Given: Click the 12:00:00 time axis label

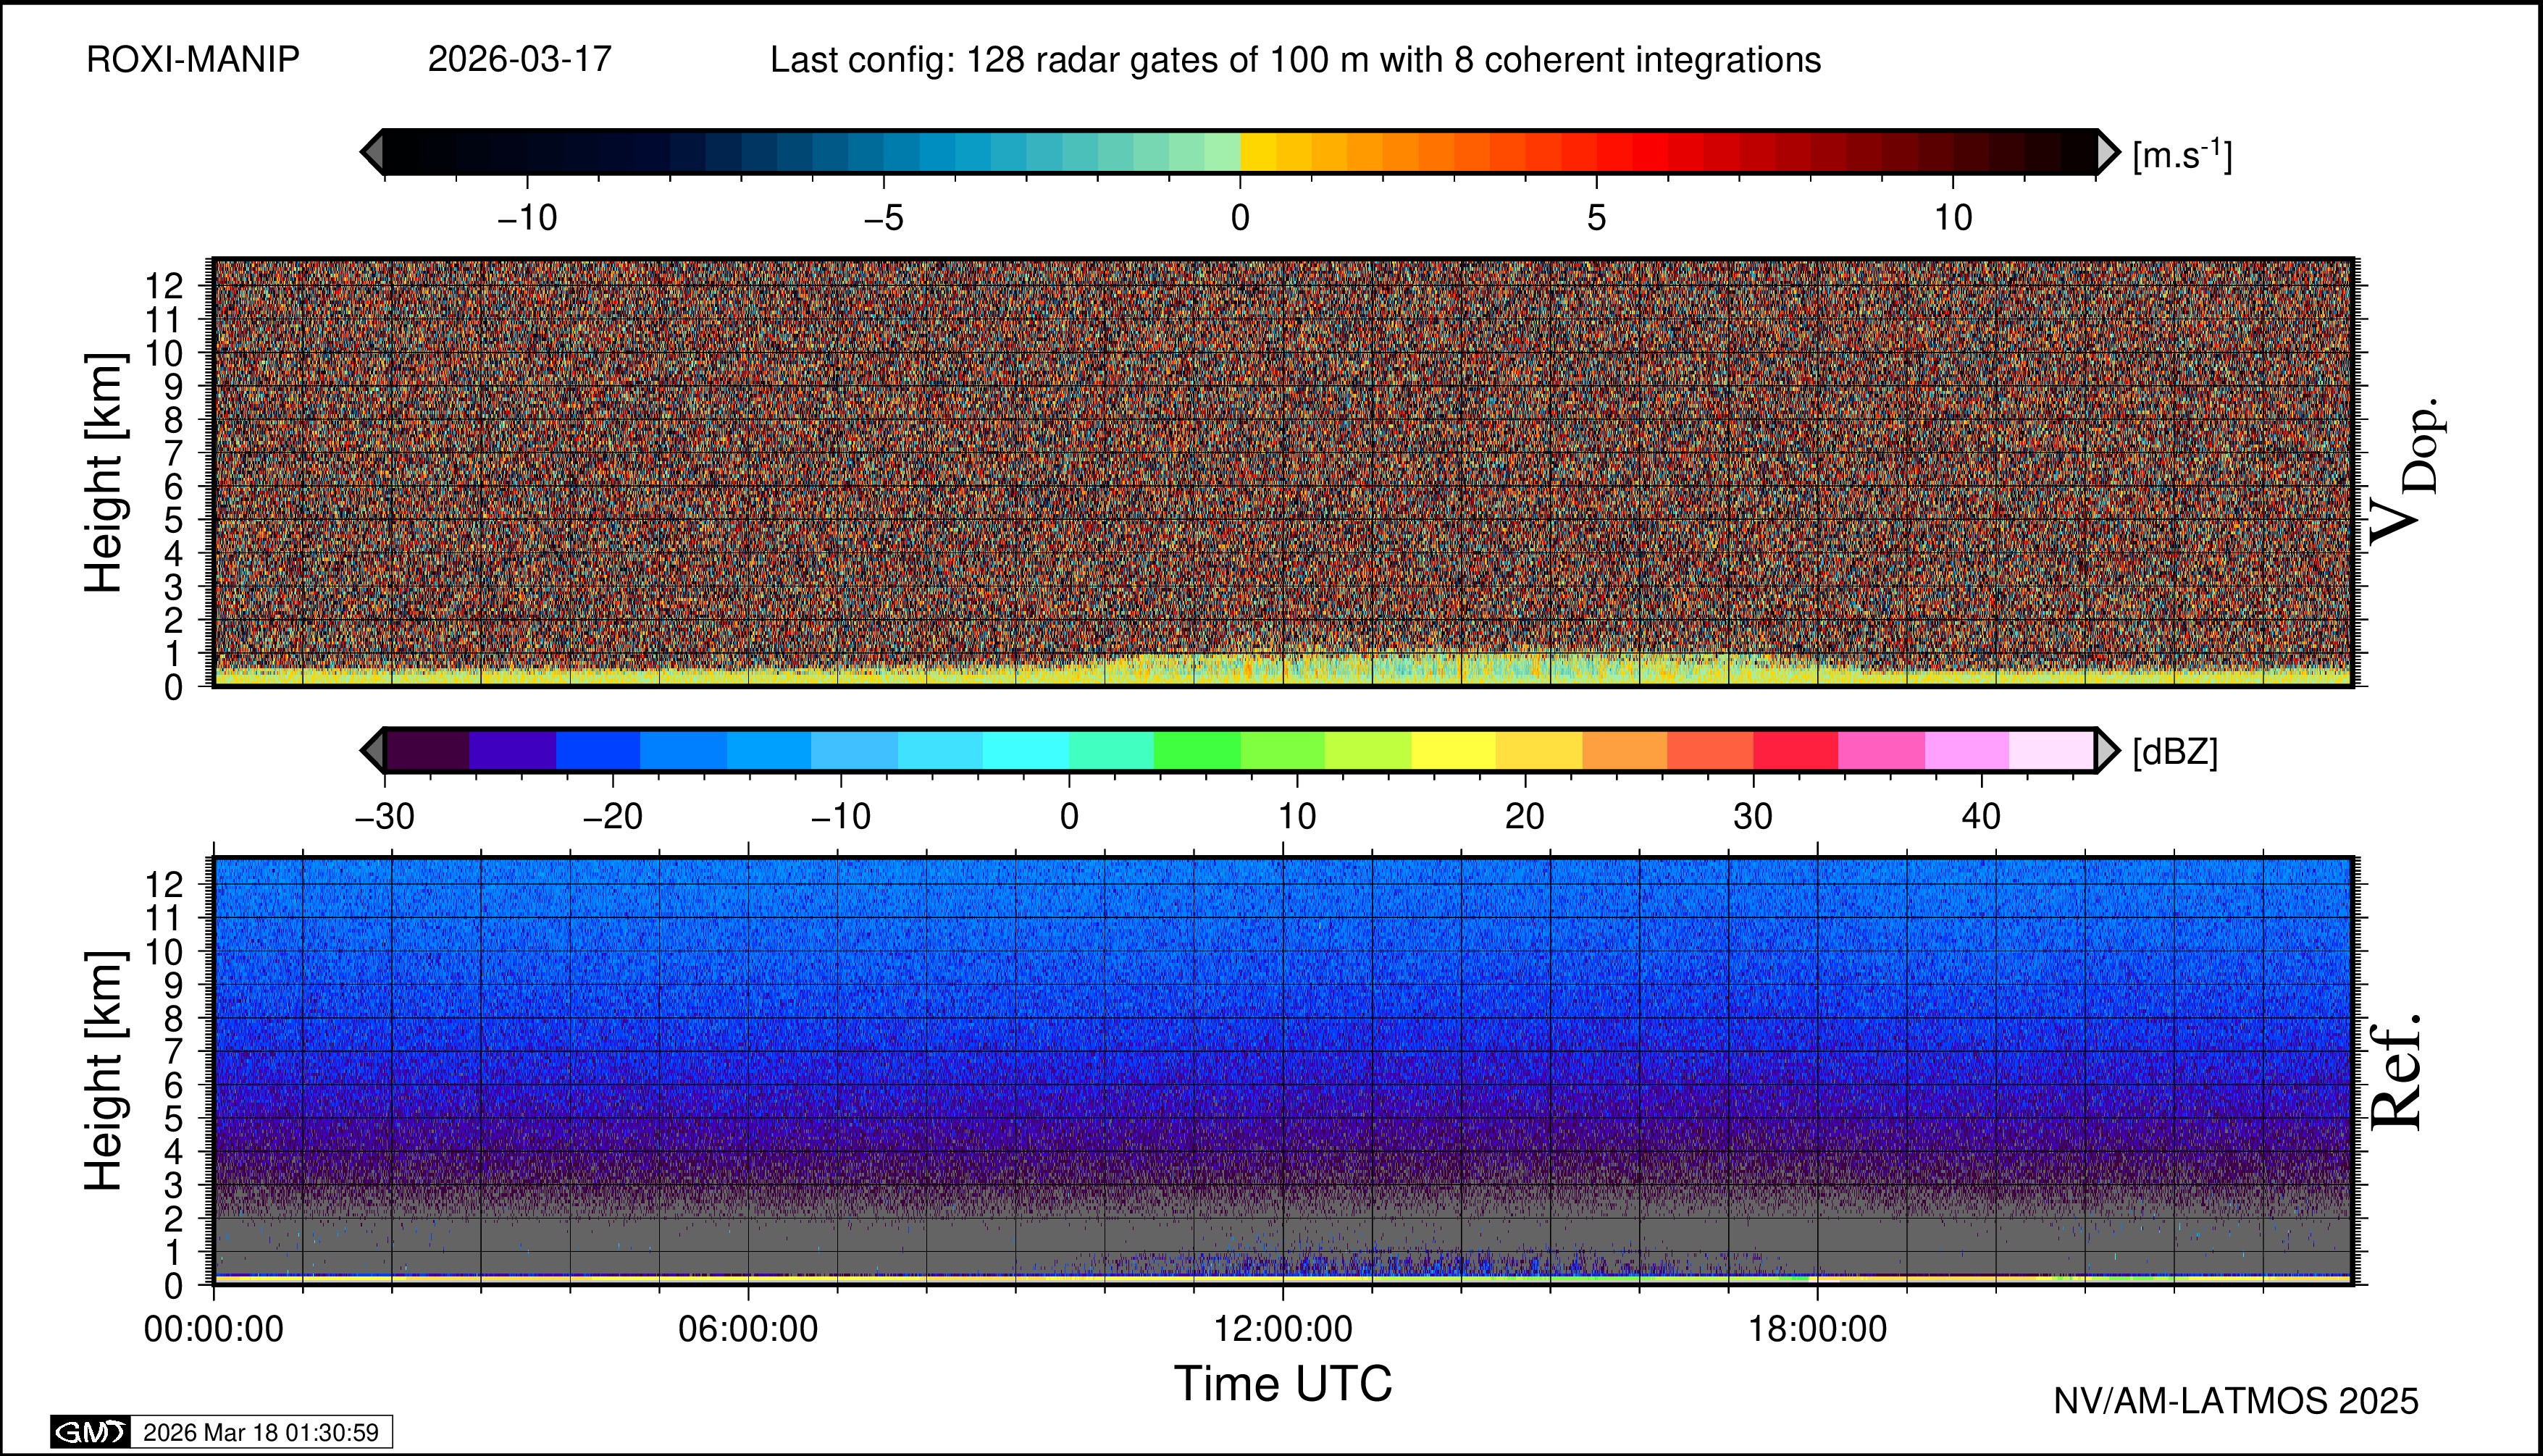Looking at the screenshot, I should coord(1283,1329).
